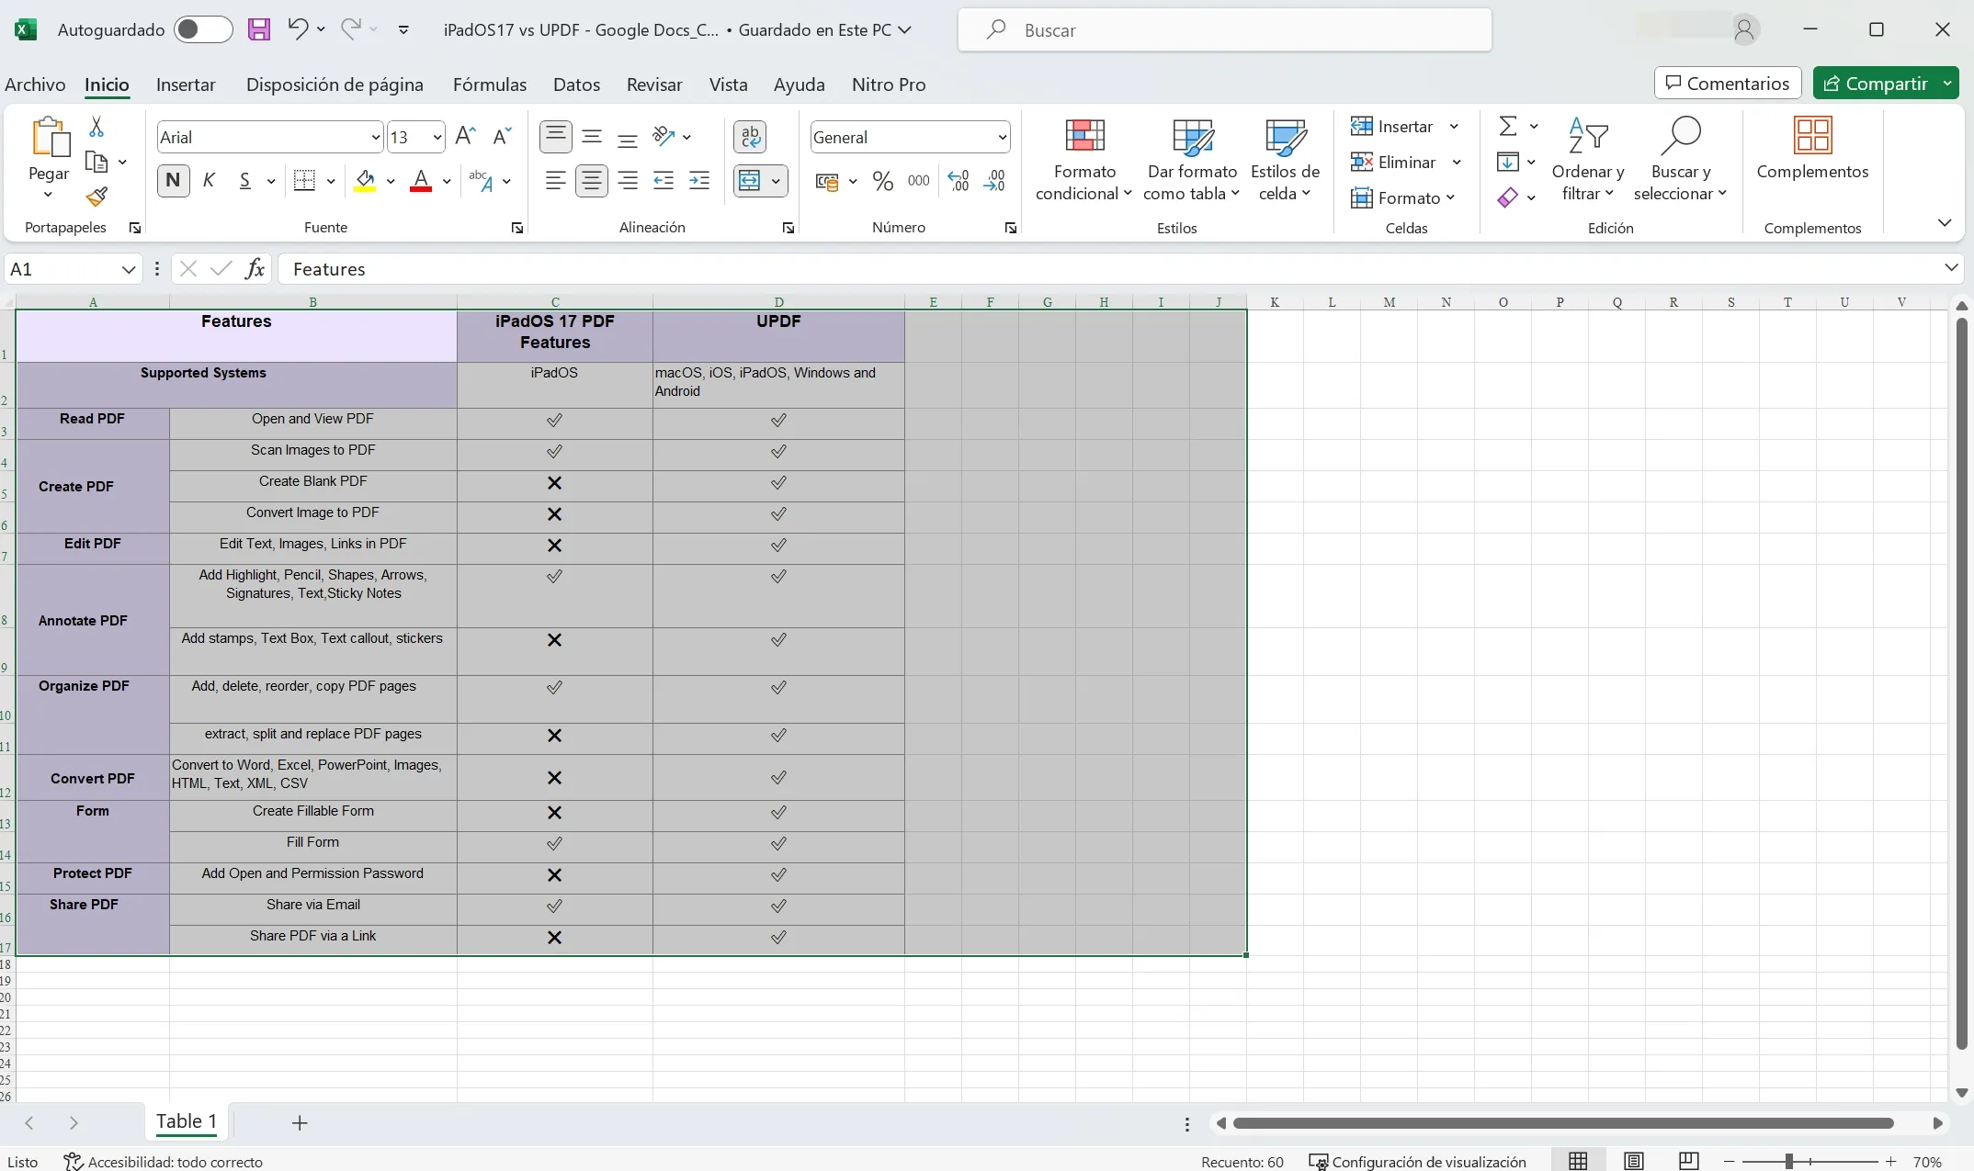Open the Arial font name dropdown
The width and height of the screenshot is (1974, 1171).
pyautogui.click(x=376, y=138)
